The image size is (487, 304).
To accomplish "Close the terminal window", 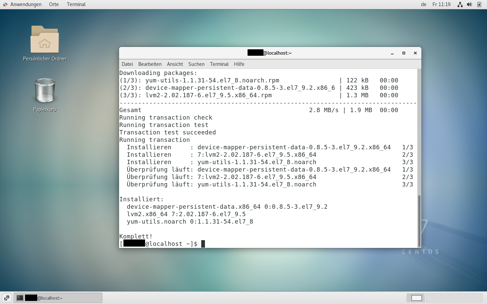I will [x=415, y=53].
